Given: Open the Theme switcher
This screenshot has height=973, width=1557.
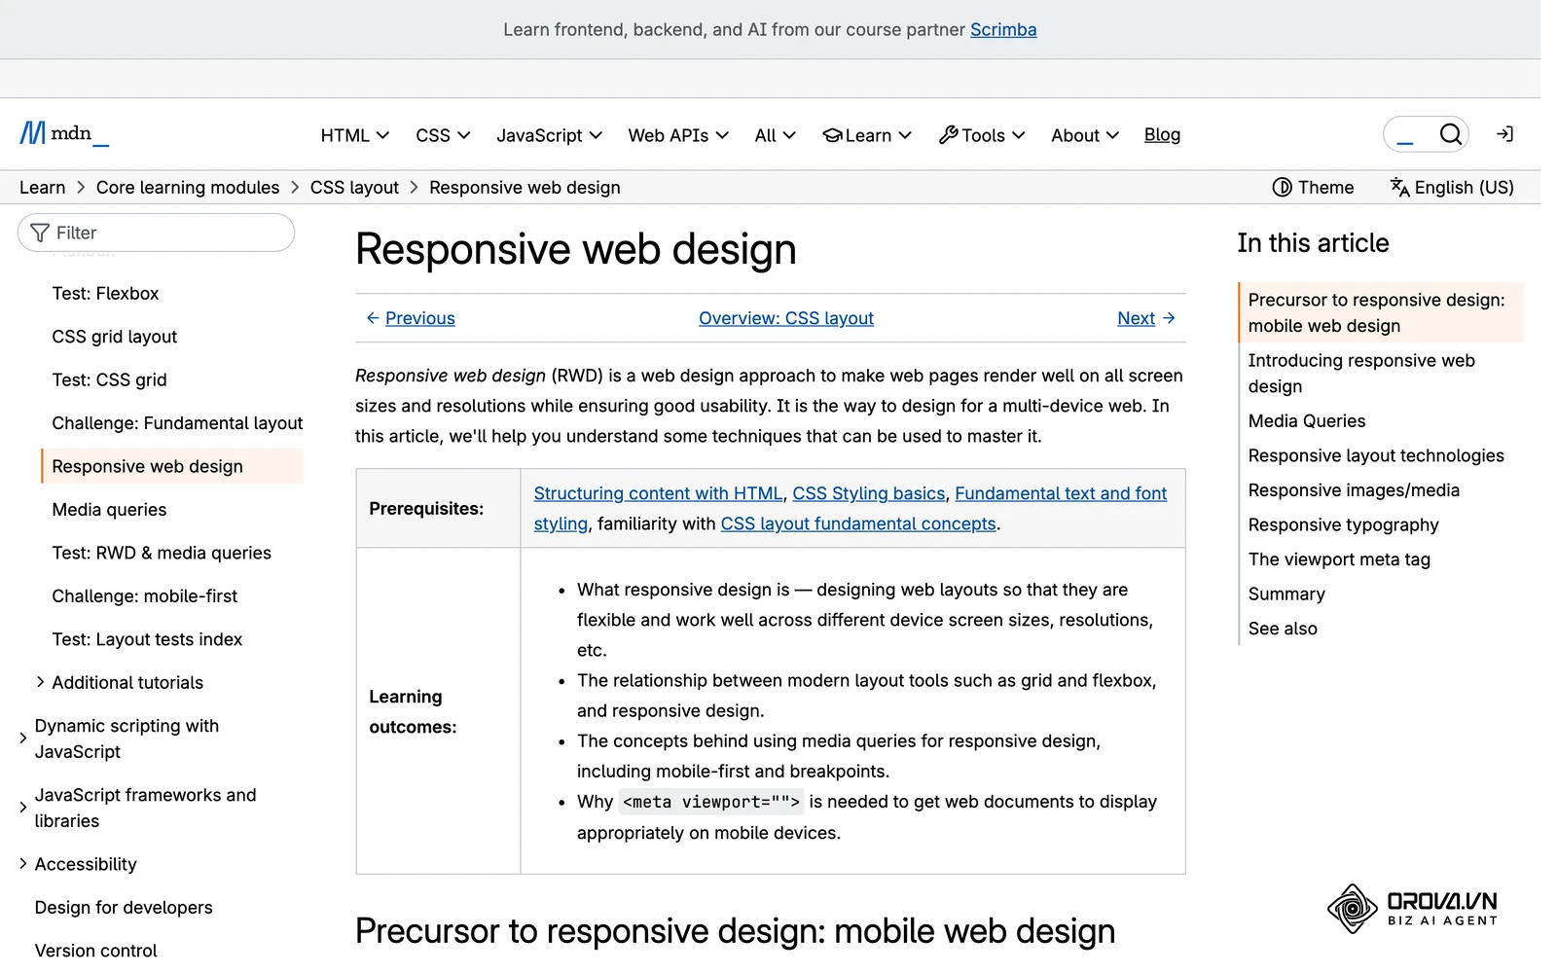Looking at the screenshot, I should pyautogui.click(x=1313, y=187).
